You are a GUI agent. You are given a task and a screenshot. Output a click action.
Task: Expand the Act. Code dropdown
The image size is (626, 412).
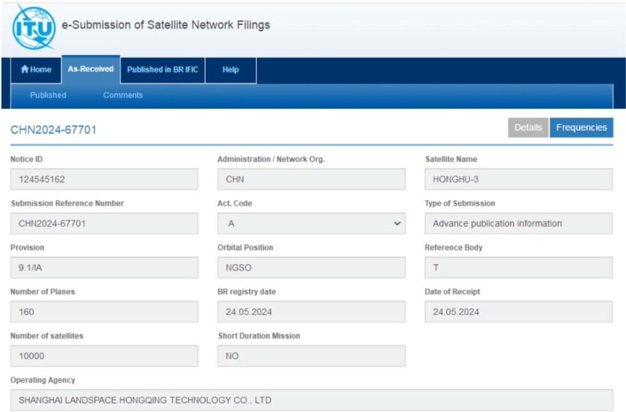point(311,224)
